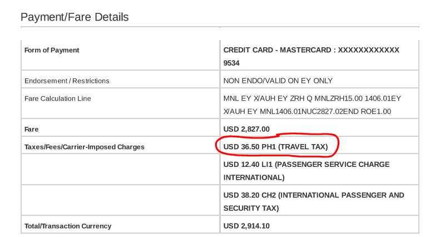Image resolution: width=440 pixels, height=237 pixels.
Task: Click the empty cell left of LI1 charge
Action: (120, 171)
